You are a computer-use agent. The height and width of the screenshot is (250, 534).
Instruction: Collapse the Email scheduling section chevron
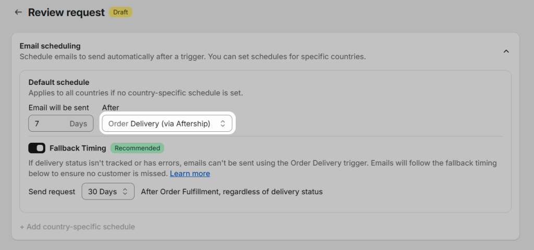point(506,51)
